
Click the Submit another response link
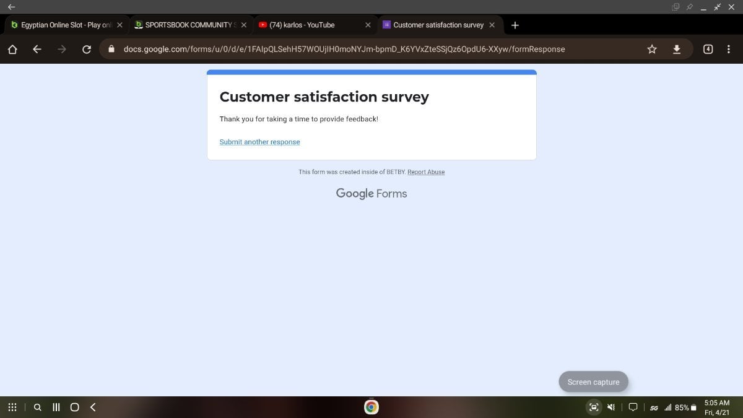259,142
